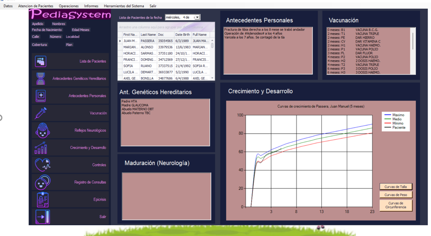The height and width of the screenshot is (236, 431).
Task: Open the Crecimiento y Desarrollo chart icon
Action: coord(41,148)
